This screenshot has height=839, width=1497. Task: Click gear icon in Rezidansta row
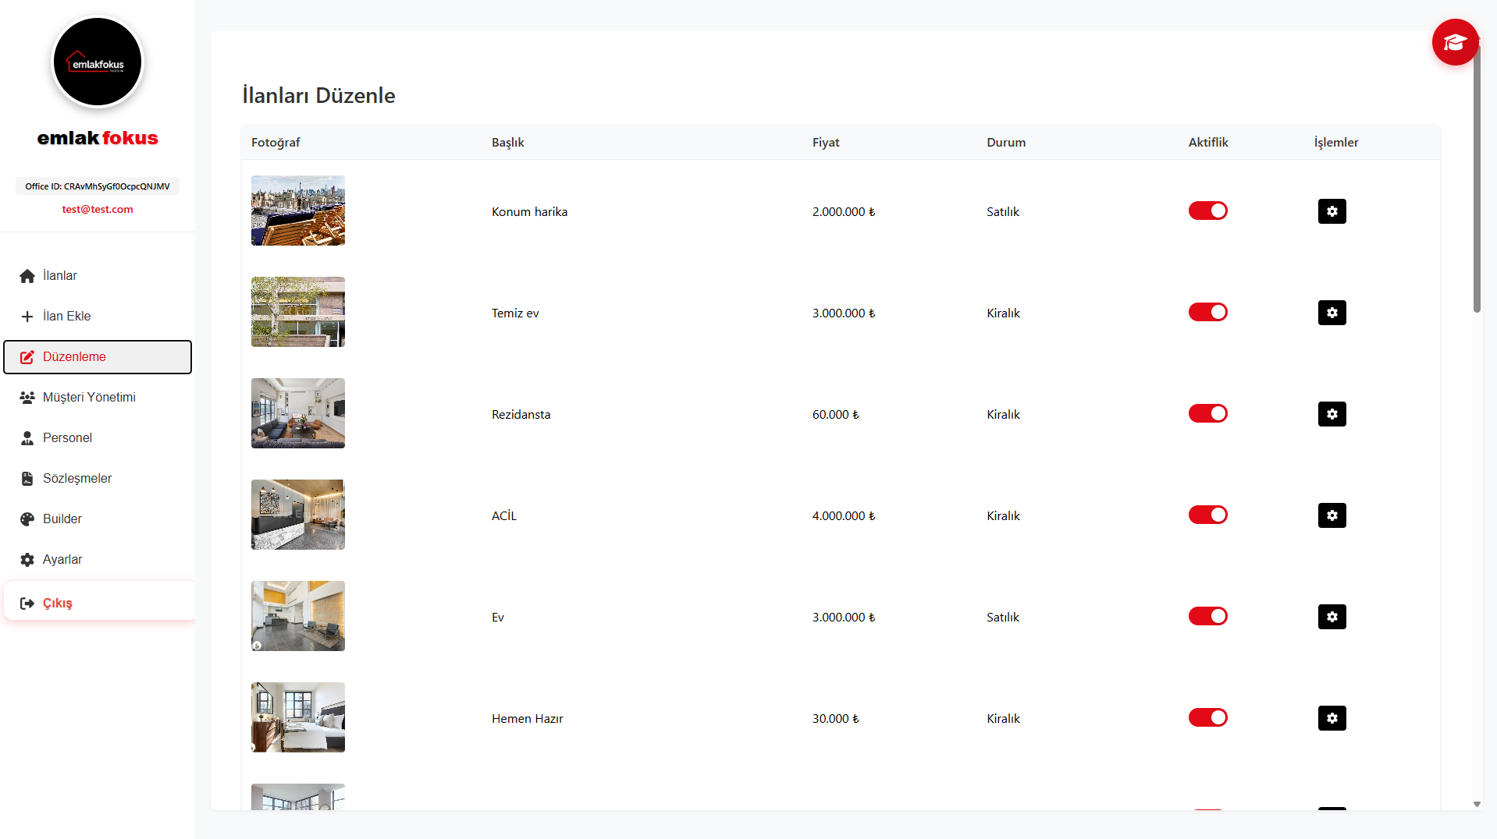tap(1332, 414)
